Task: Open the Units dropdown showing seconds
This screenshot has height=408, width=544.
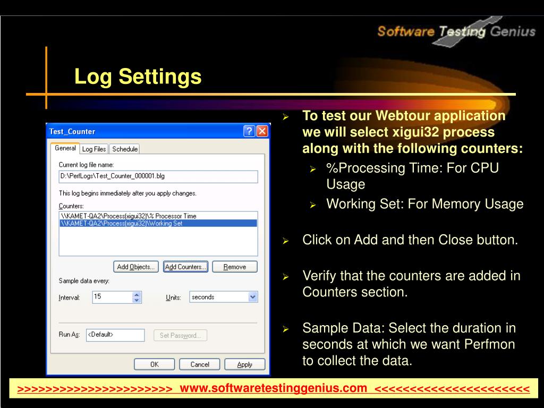Action: point(224,297)
